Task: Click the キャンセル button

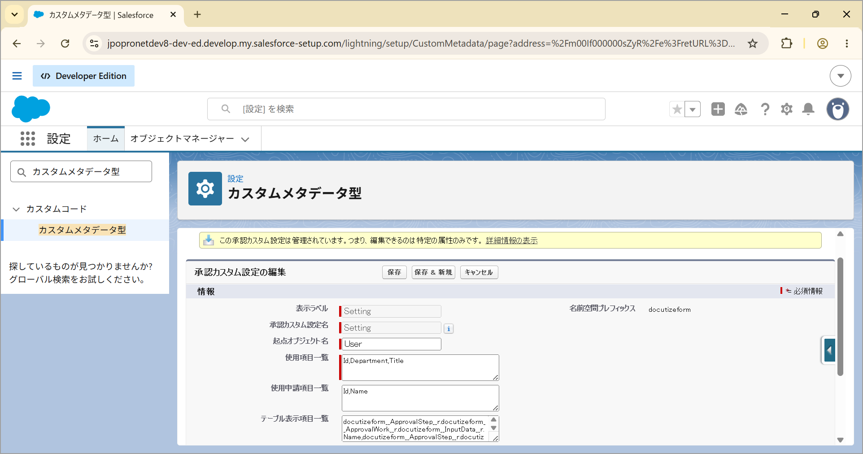Action: 479,272
